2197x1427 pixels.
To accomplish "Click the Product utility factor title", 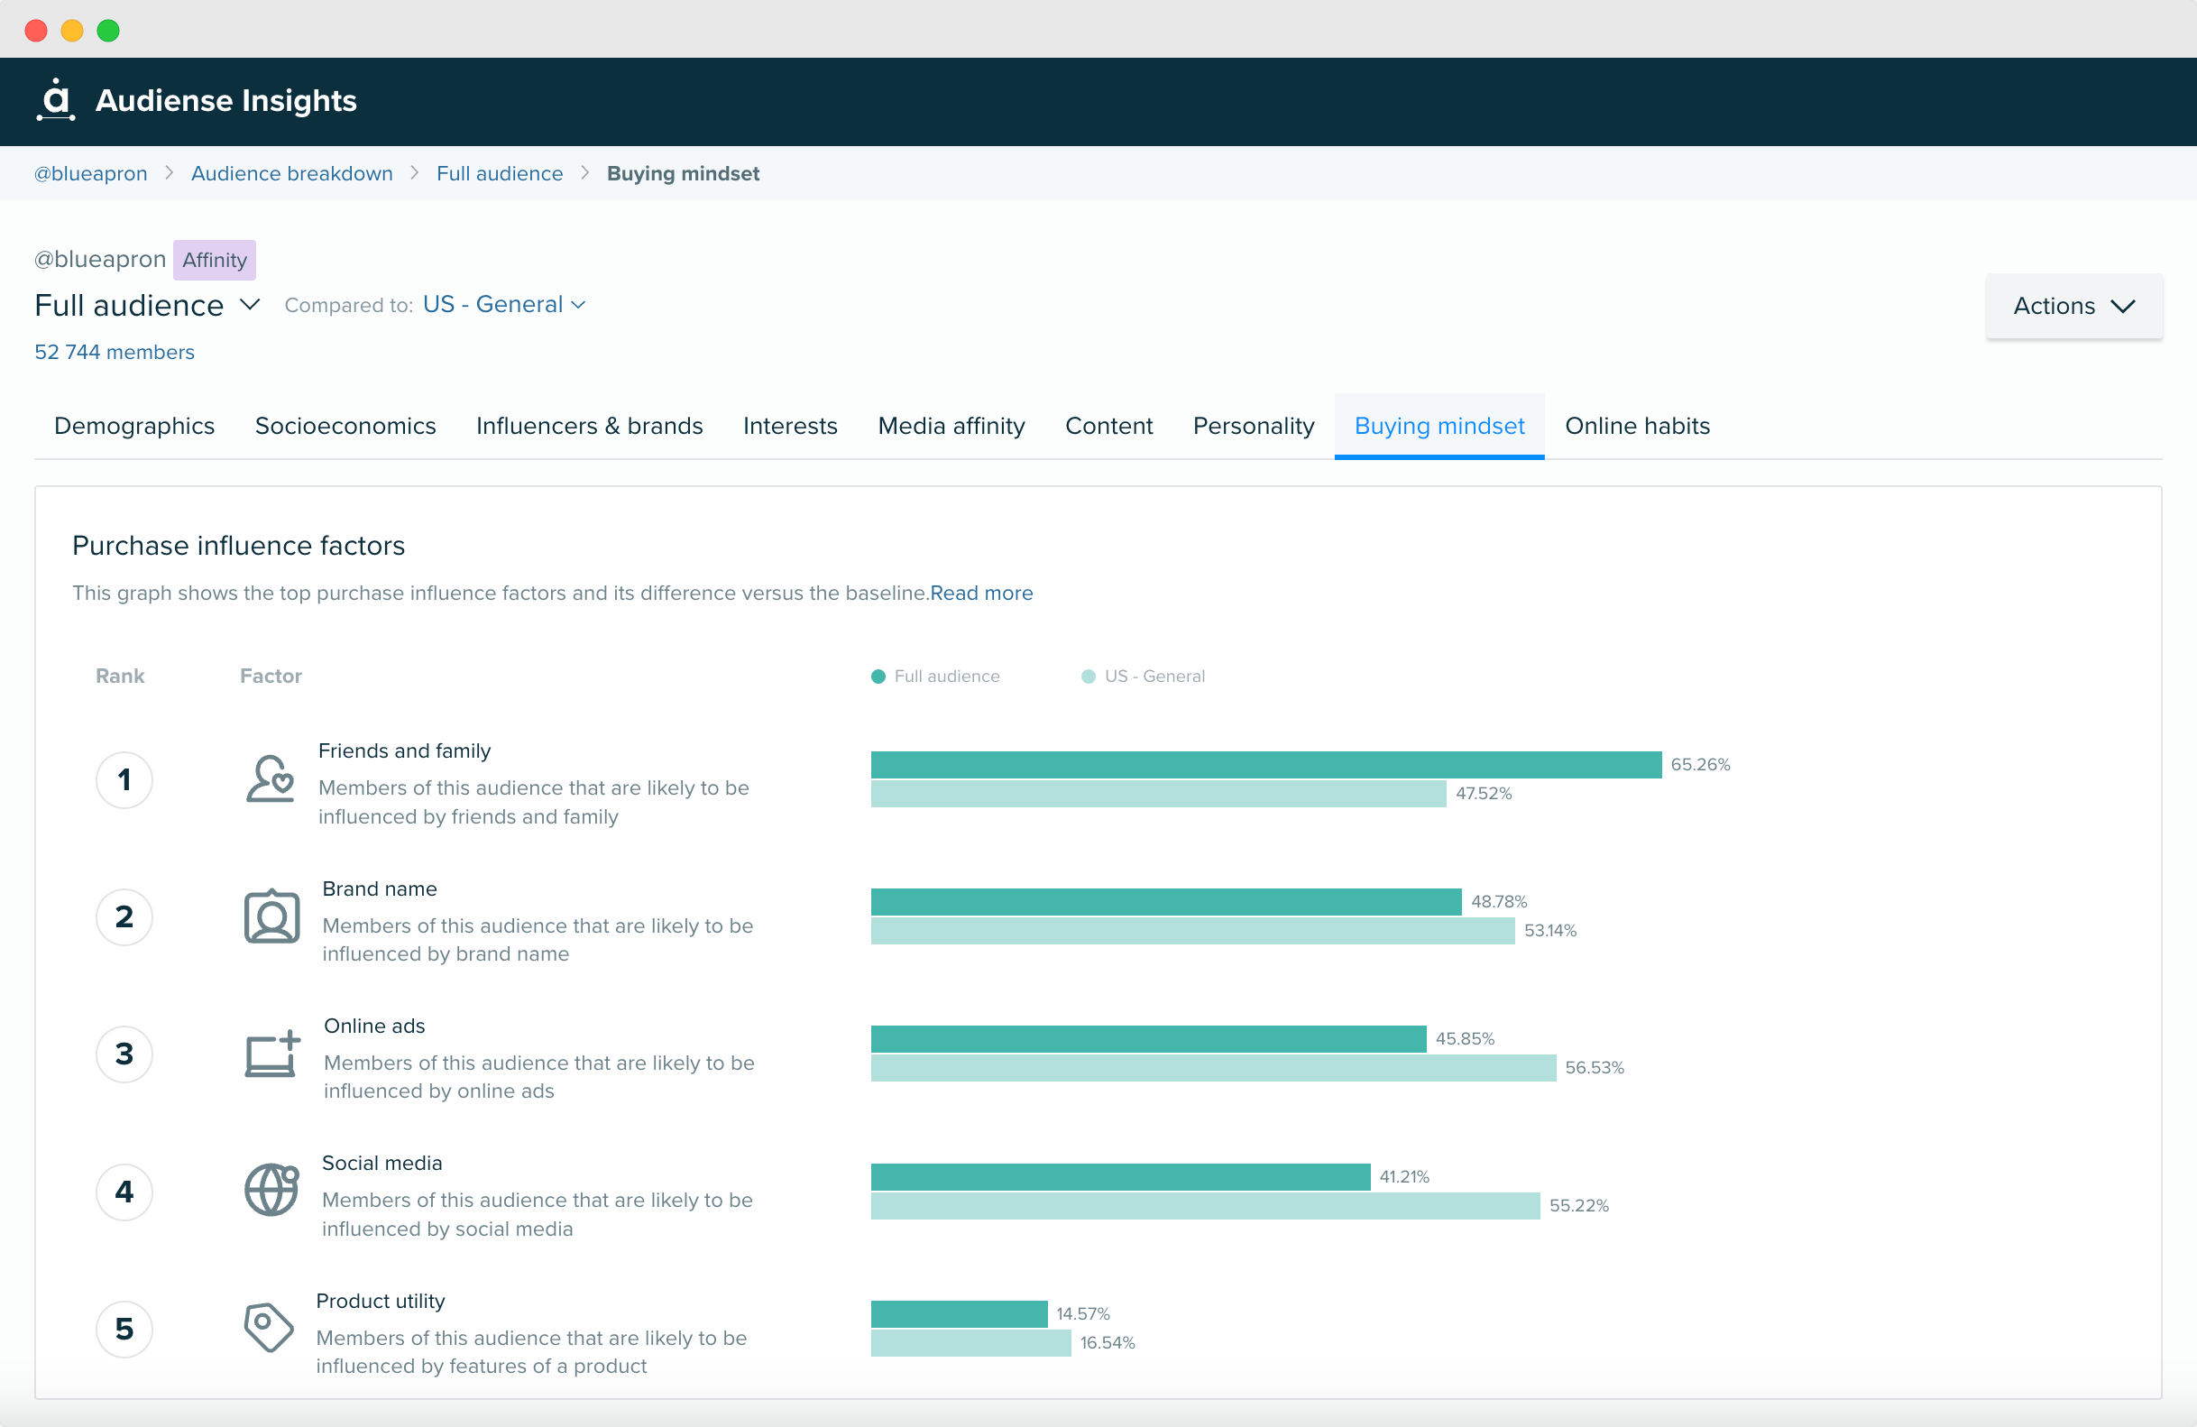I will 381,1302.
